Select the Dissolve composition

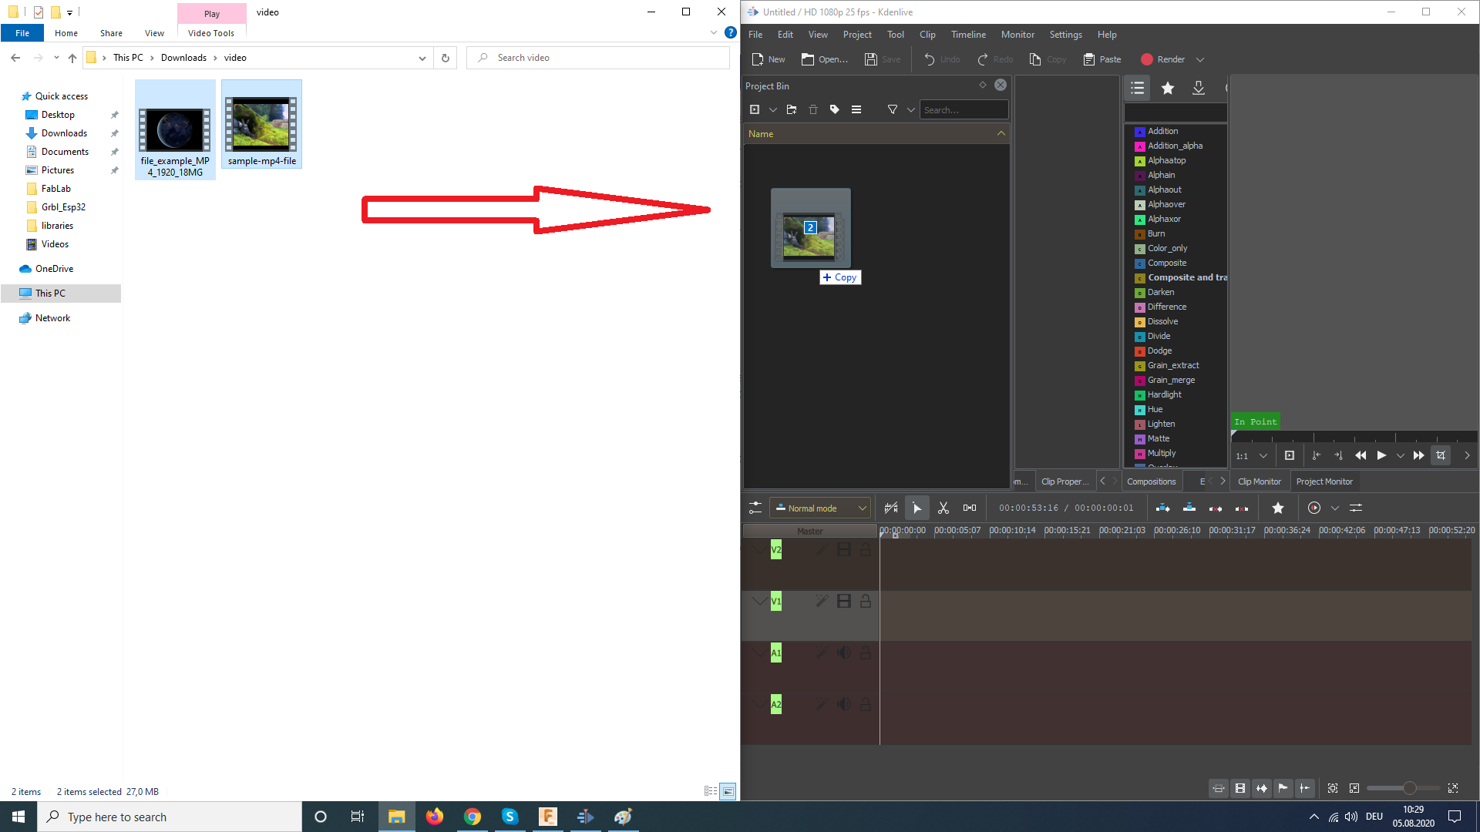[1162, 322]
